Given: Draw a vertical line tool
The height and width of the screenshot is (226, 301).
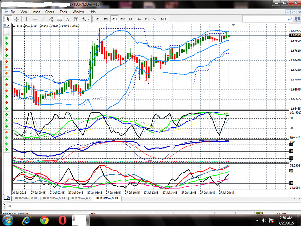Looking at the screenshot, I should 26,19.
